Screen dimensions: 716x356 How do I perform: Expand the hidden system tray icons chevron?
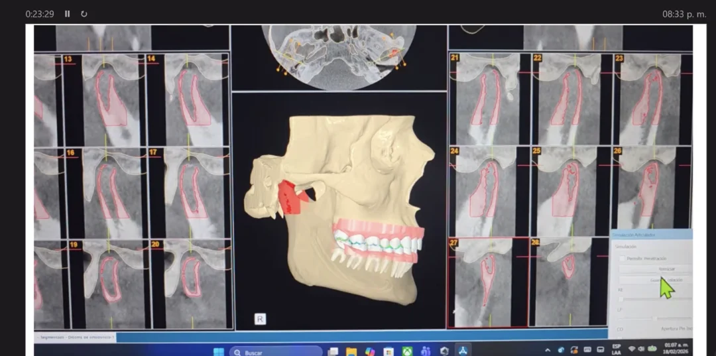[548, 350]
